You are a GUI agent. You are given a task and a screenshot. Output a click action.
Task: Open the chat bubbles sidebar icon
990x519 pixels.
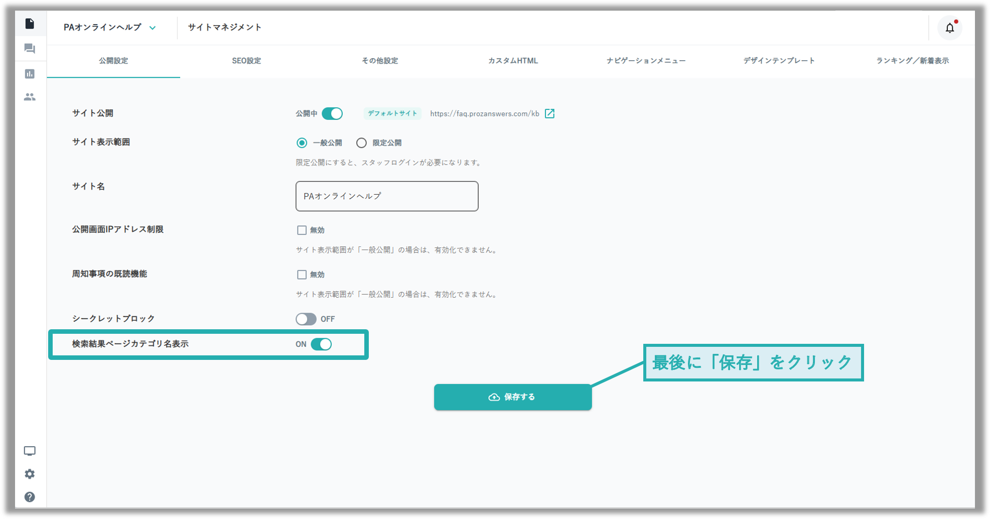click(30, 49)
